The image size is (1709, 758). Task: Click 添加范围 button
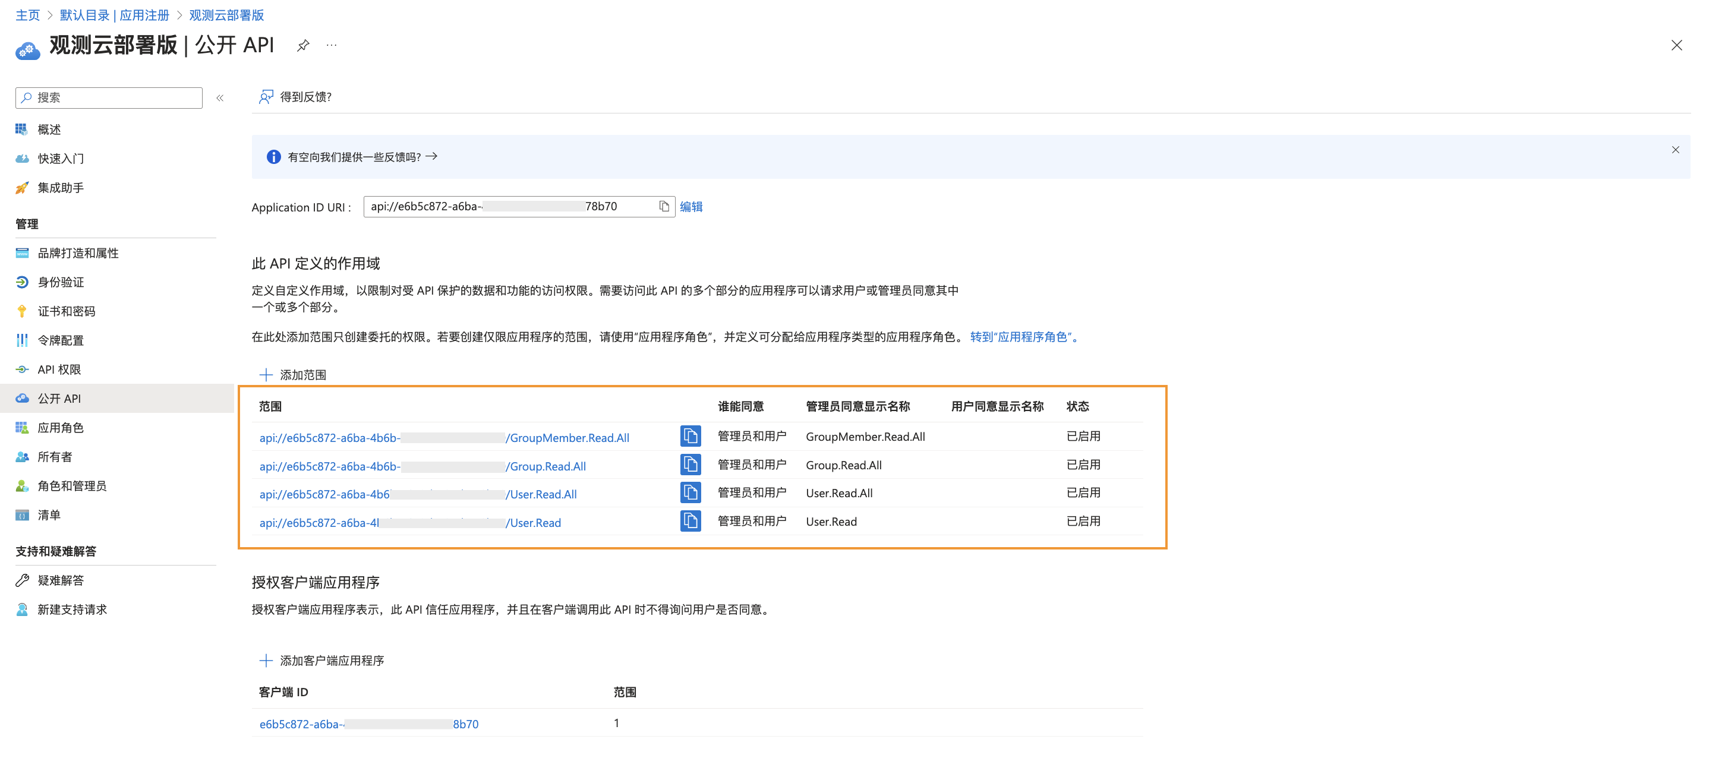click(x=292, y=375)
